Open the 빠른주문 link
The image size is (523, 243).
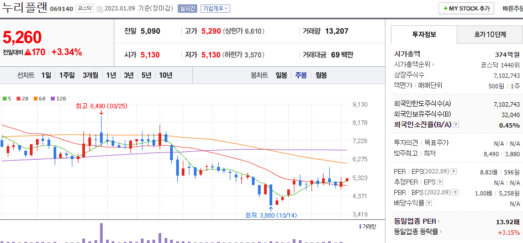pos(513,9)
